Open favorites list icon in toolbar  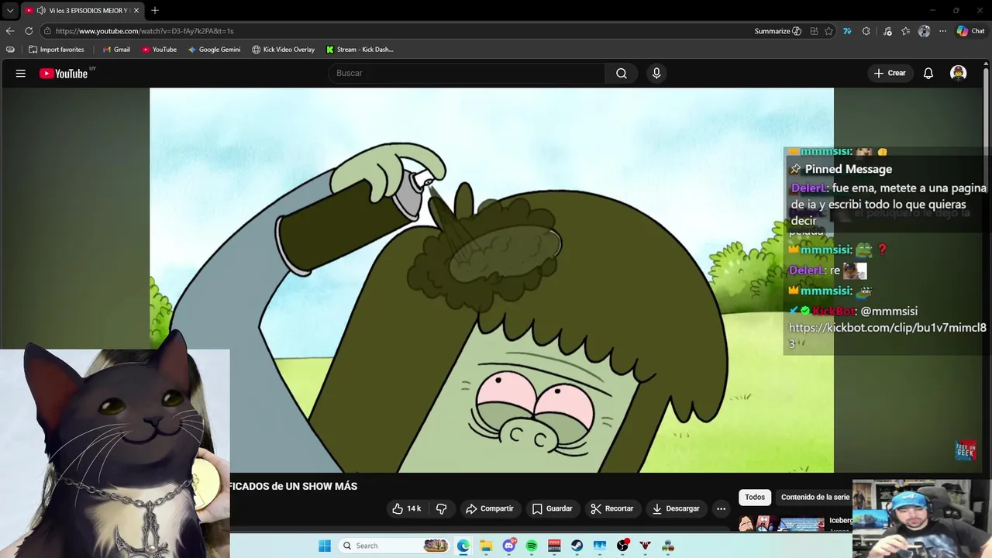point(906,31)
